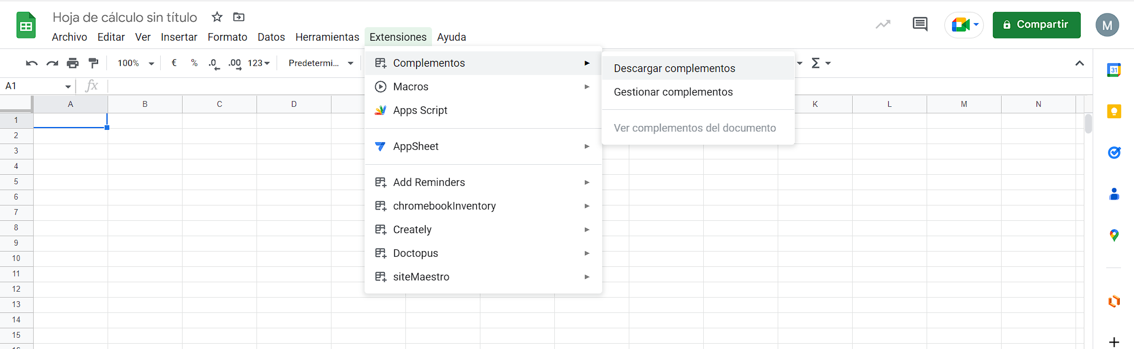Image resolution: width=1134 pixels, height=349 pixels.
Task: Open the zoom 100% dropdown
Action: [136, 63]
